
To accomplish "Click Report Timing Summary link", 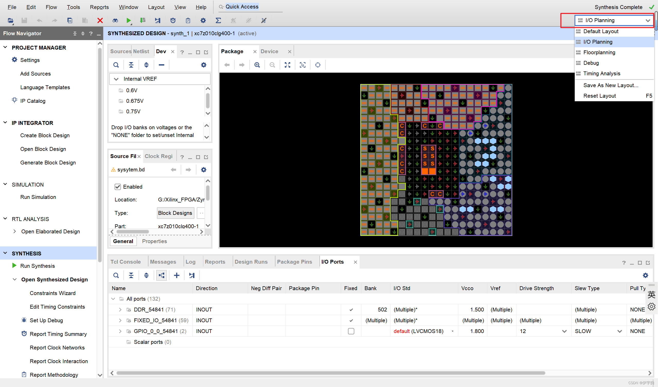I will click(58, 334).
